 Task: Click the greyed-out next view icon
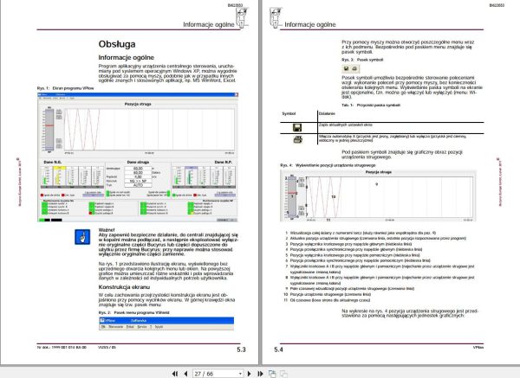283,374
